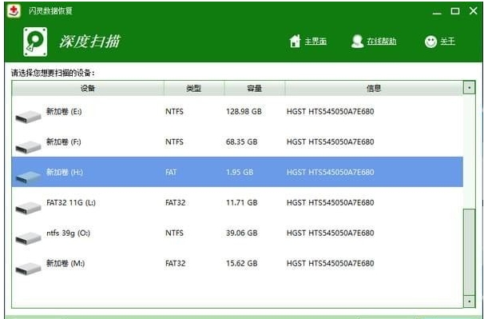The height and width of the screenshot is (319, 484).
Task: Open the 主界面 link
Action: (x=315, y=41)
